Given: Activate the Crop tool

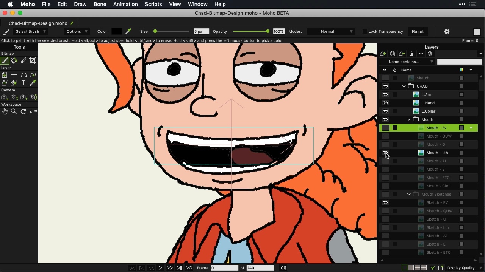Looking at the screenshot, I should coord(33,60).
